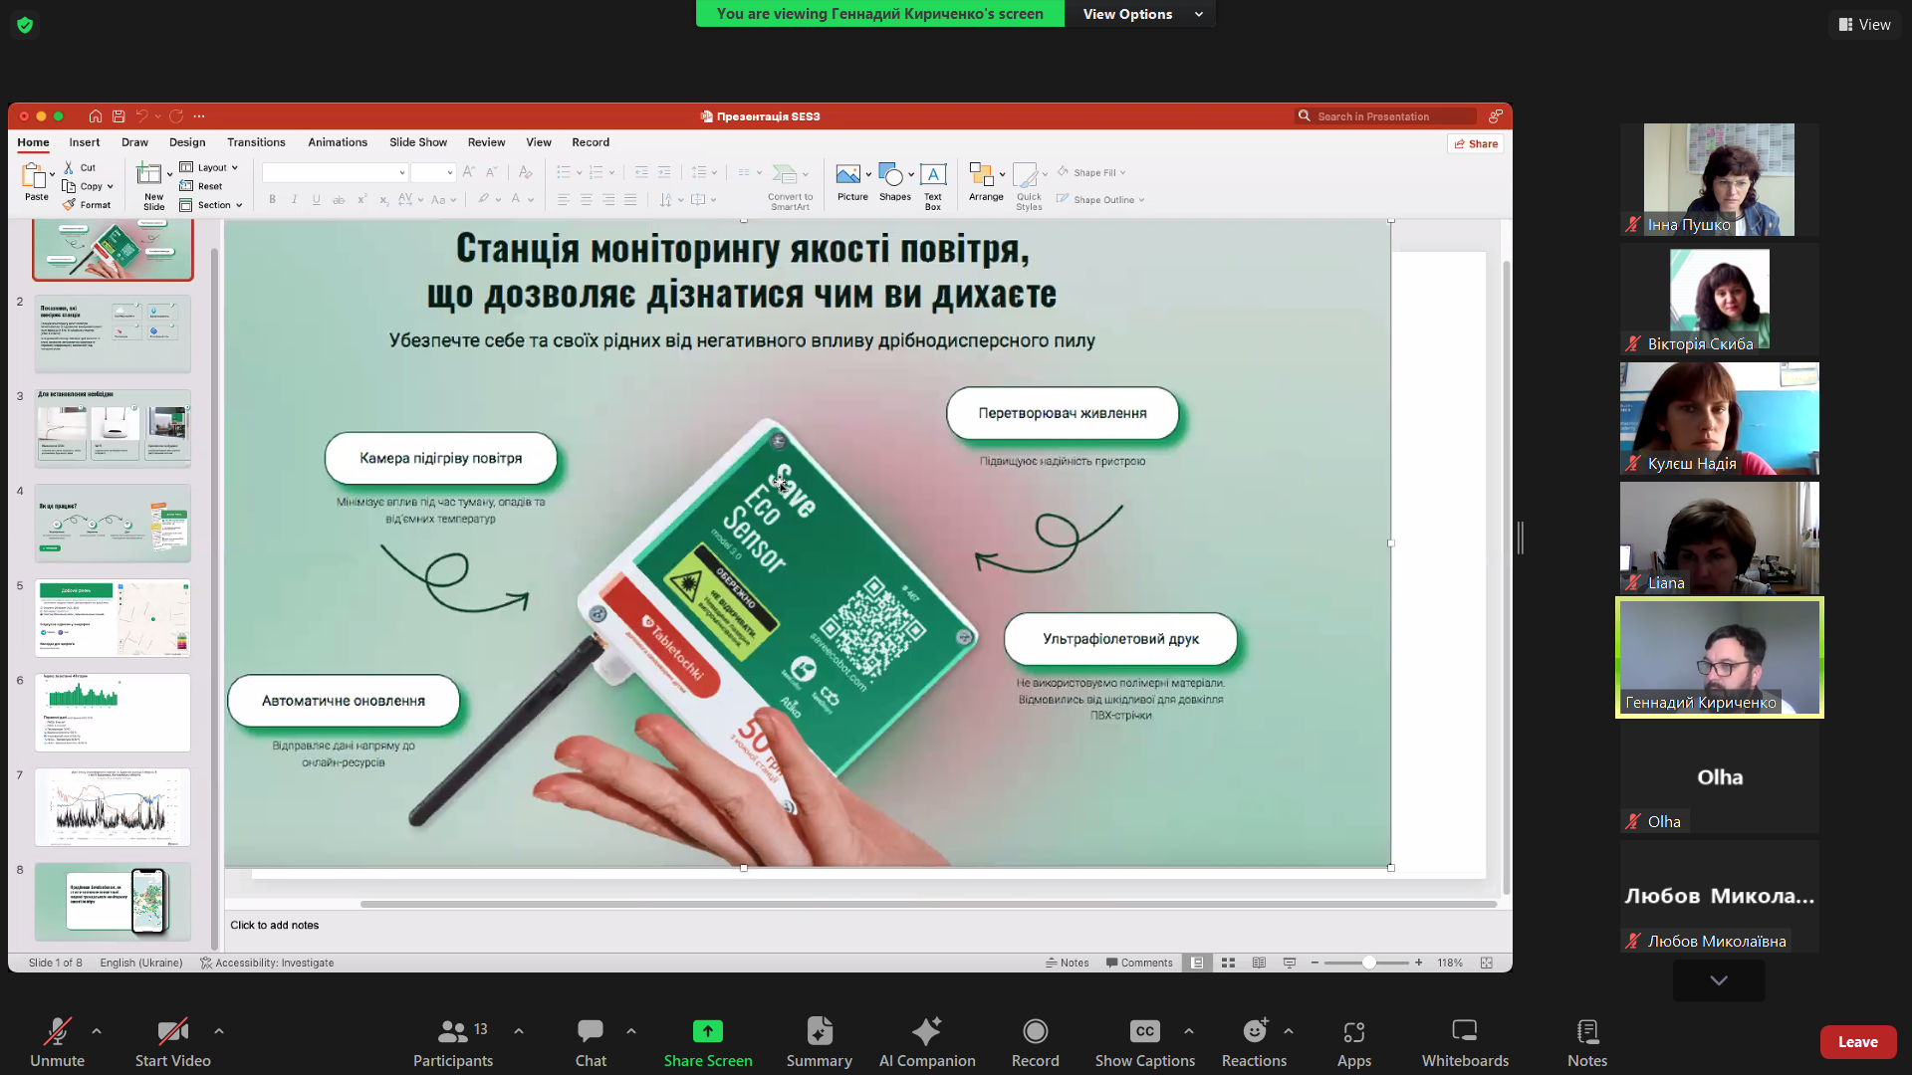The height and width of the screenshot is (1075, 1912).
Task: Open the Zoom Apps panel
Action: click(x=1353, y=1041)
